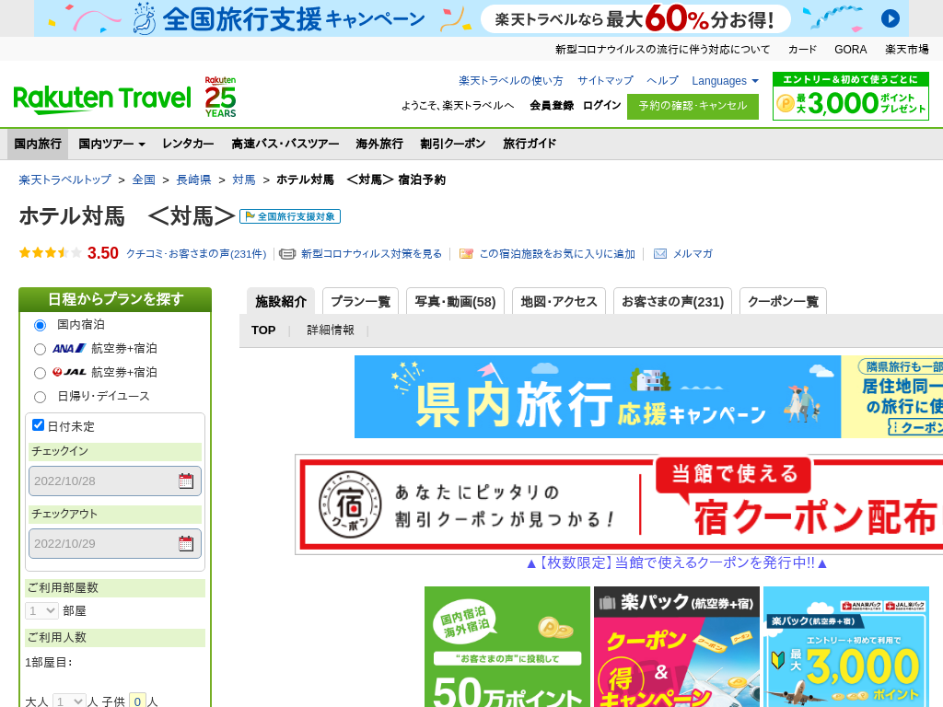
Task: Click the 楽天トラベルトップ breadcrumb
Action: pyautogui.click(x=65, y=180)
